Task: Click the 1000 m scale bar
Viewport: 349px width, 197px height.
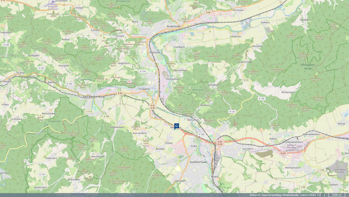Action: (x=337, y=195)
